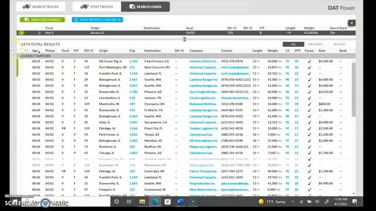The image size is (376, 211).
Task: Click rate $800.00 in Overpeck row
Action: pyautogui.click(x=324, y=104)
